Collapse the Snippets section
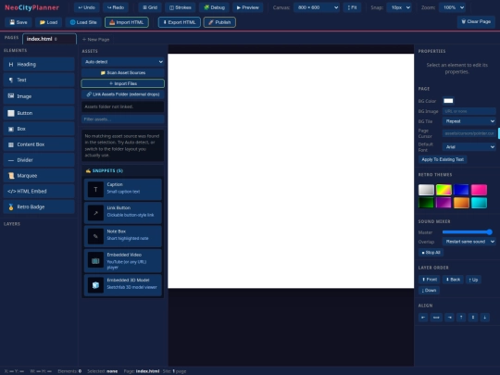The image size is (500, 375). (x=123, y=171)
